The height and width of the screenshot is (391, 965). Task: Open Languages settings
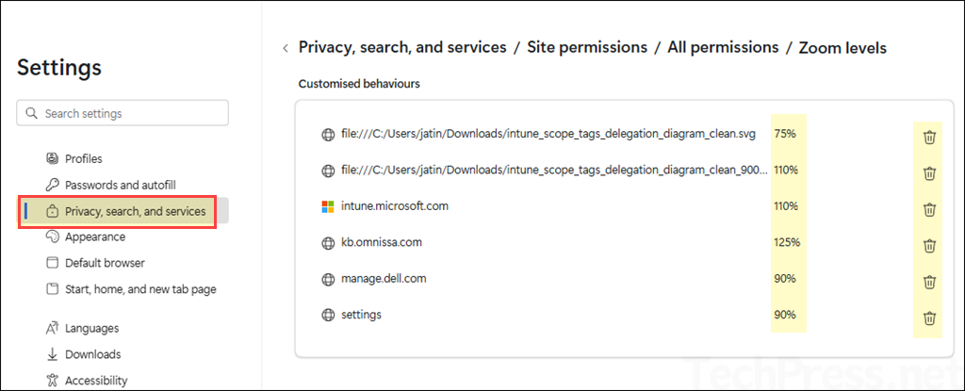tap(92, 329)
